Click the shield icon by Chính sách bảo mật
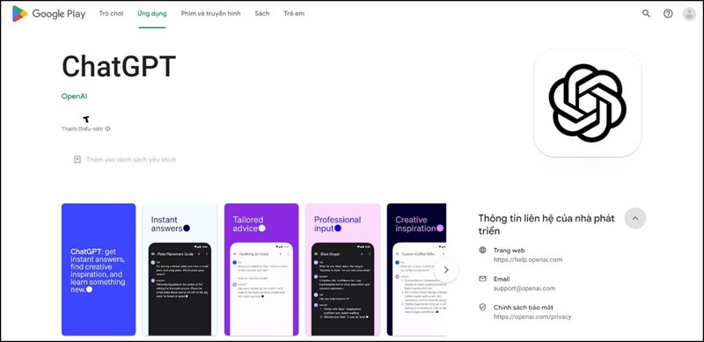This screenshot has height=342, width=704. click(482, 307)
